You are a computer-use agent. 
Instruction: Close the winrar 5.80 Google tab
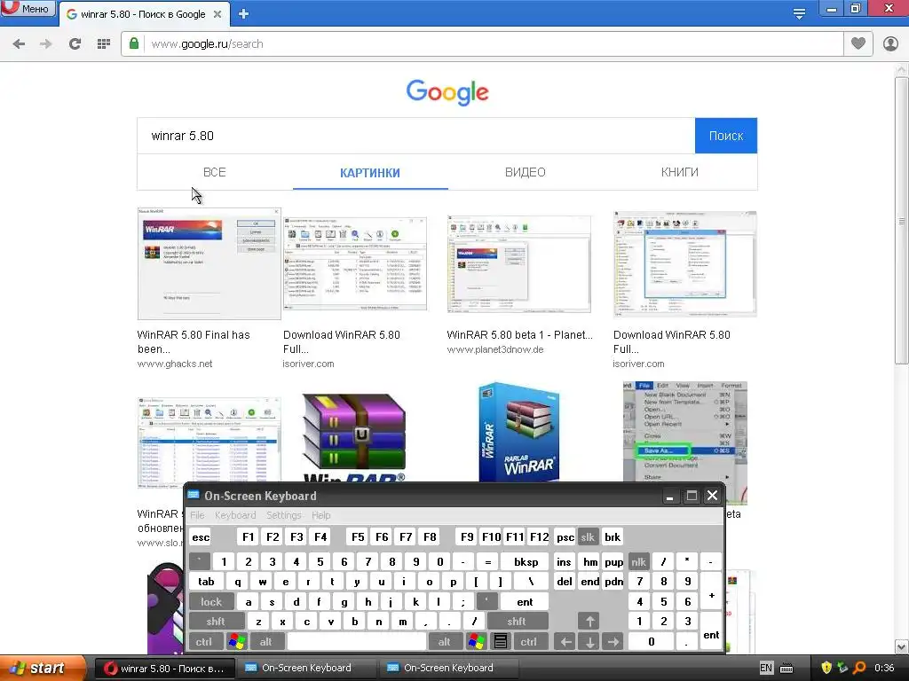click(x=217, y=14)
